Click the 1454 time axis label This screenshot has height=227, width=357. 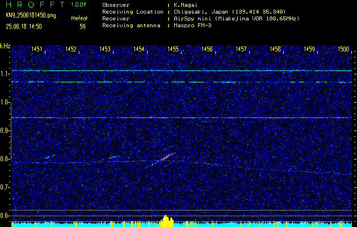[x=139, y=49]
